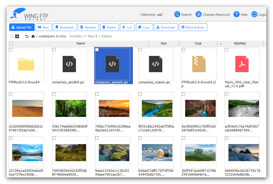Check the compress_generic.go checkbox

tap(97, 50)
